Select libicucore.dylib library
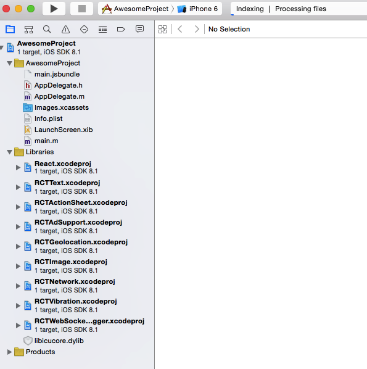Screen dimensions: 367x369 pyautogui.click(x=59, y=341)
